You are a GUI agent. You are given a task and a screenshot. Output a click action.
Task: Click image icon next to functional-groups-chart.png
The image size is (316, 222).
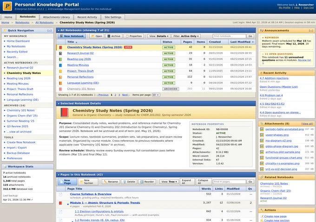(x=262, y=158)
